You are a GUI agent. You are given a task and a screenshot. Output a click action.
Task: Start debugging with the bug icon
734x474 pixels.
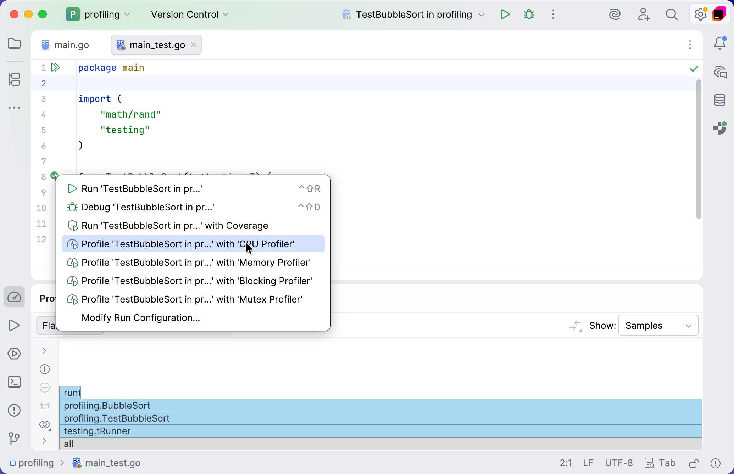(x=528, y=15)
